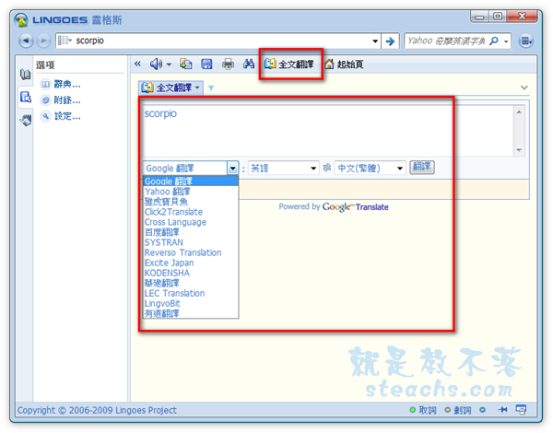Click the mini window icon in status bar

coord(521,409)
